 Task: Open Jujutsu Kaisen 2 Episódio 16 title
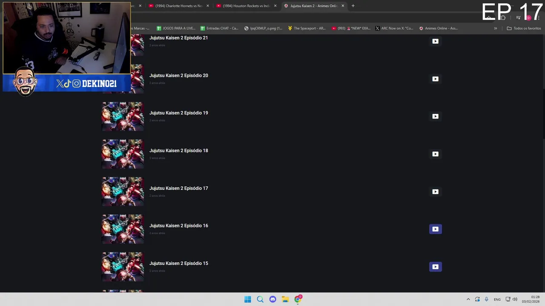(x=179, y=226)
